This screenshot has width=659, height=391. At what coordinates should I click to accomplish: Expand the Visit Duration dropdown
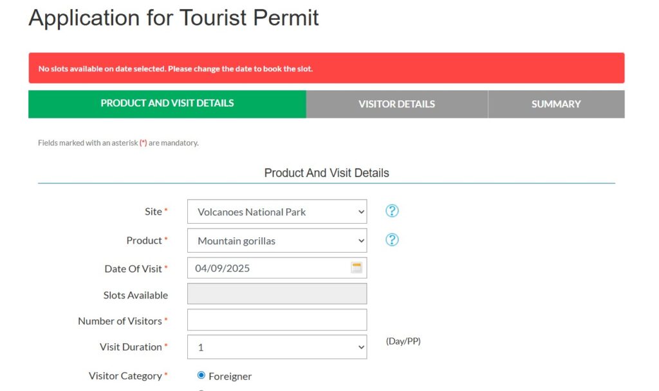pos(277,346)
